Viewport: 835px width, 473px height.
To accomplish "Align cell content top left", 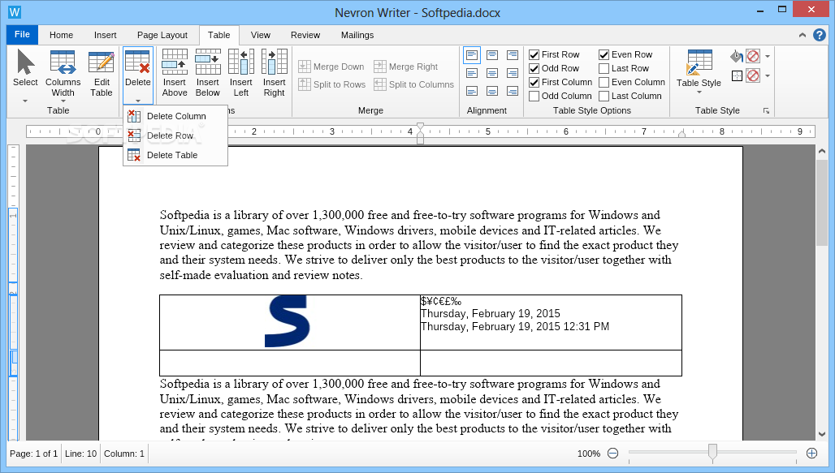I will point(472,55).
